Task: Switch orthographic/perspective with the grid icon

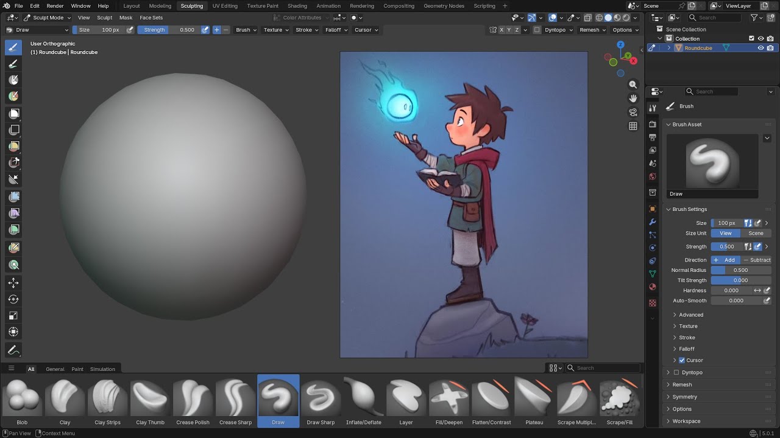Action: (x=633, y=126)
